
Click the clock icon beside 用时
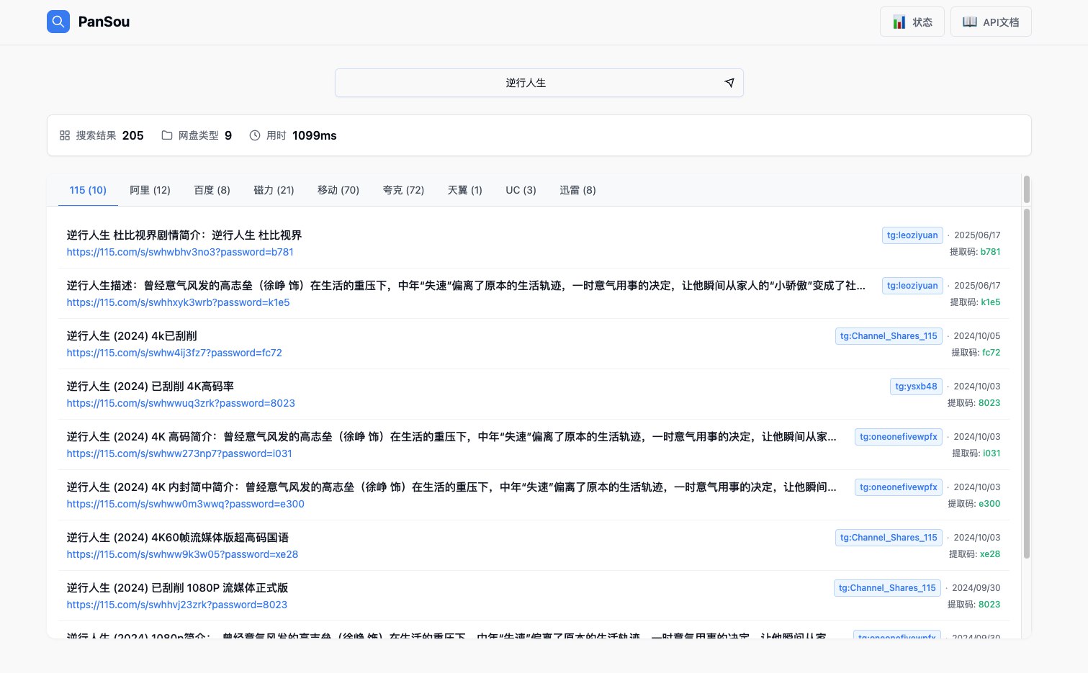255,135
